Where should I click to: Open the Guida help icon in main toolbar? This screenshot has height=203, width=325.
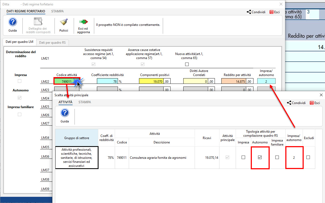click(x=12, y=23)
